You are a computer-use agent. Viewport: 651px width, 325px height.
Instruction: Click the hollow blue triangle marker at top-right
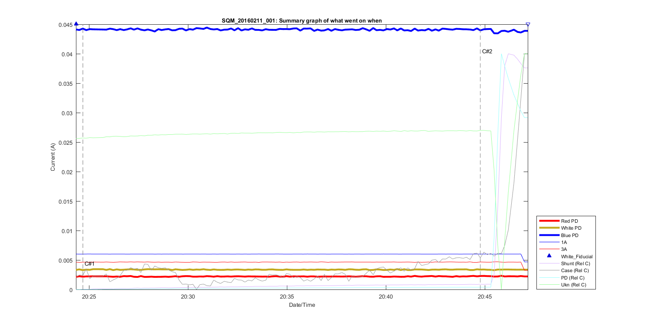coord(528,25)
